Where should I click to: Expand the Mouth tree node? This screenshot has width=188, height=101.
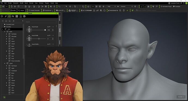[7, 85]
